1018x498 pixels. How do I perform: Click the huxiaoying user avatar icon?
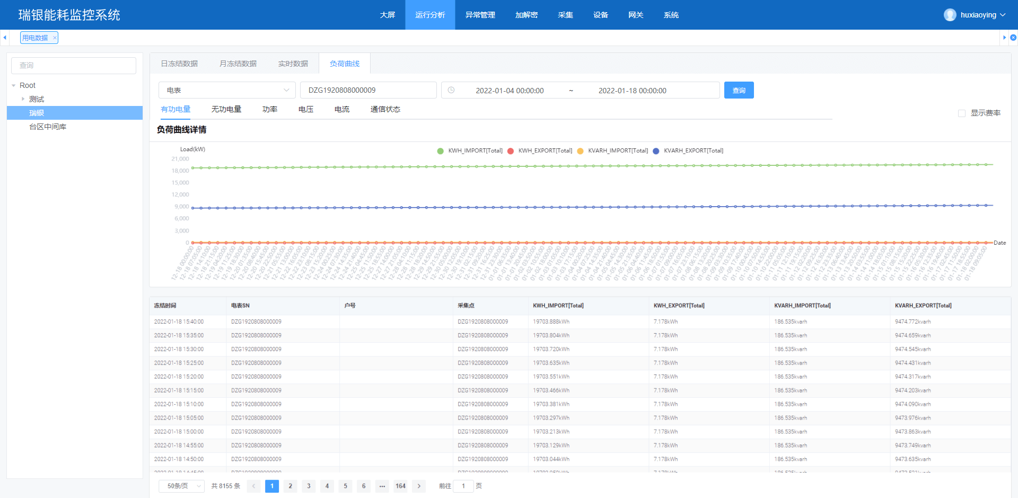[950, 15]
